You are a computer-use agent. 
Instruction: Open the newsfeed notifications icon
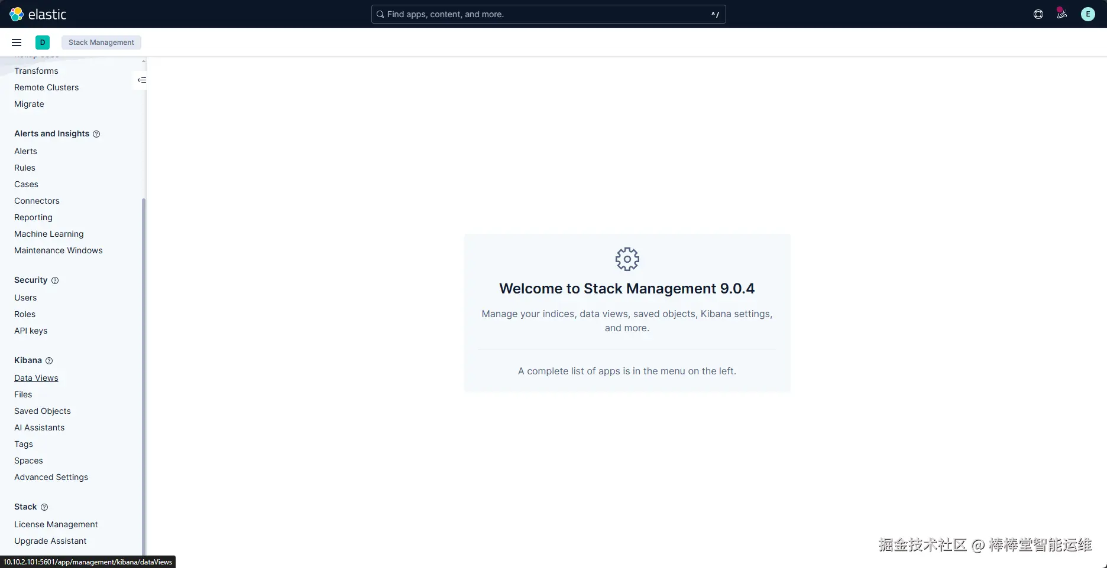1062,14
